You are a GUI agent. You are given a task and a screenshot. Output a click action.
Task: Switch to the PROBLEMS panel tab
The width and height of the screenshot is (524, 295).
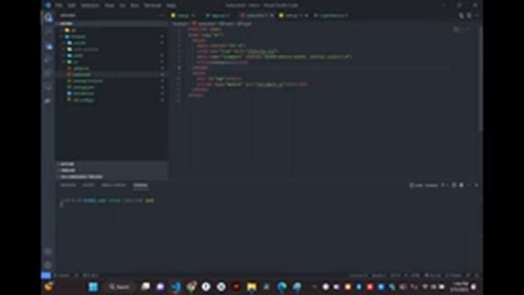pyautogui.click(x=68, y=185)
